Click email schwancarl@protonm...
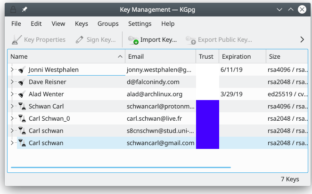312x194 pixels. click(x=161, y=107)
